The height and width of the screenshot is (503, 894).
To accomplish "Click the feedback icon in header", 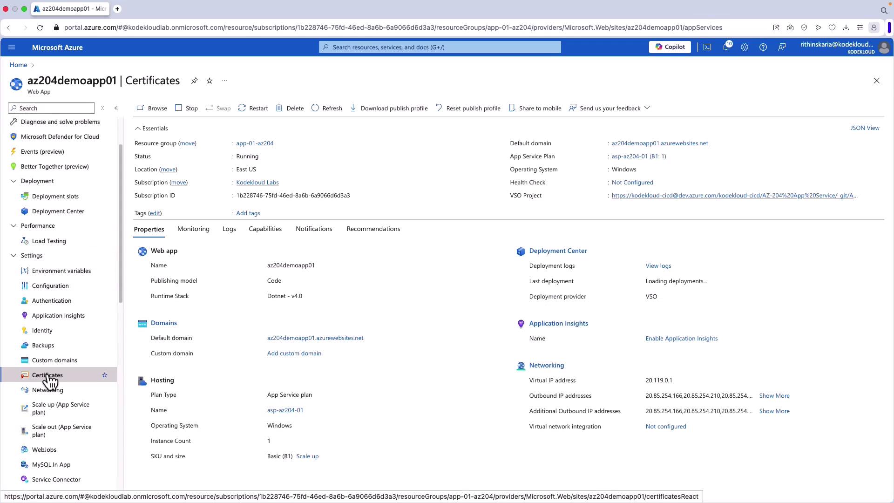I will [x=782, y=47].
